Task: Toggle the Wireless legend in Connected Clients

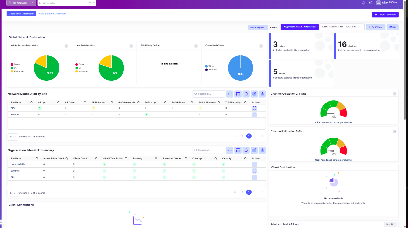Action: pyautogui.click(x=211, y=70)
